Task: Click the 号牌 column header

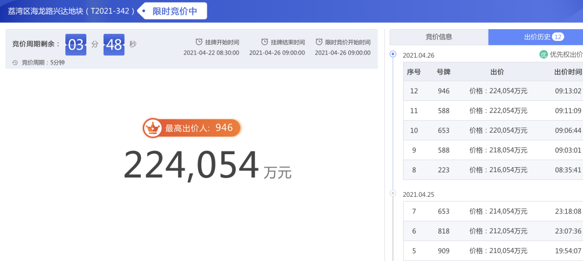Action: [x=444, y=72]
